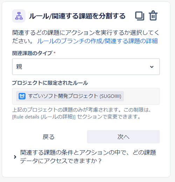Click the 戻る button

49,137
